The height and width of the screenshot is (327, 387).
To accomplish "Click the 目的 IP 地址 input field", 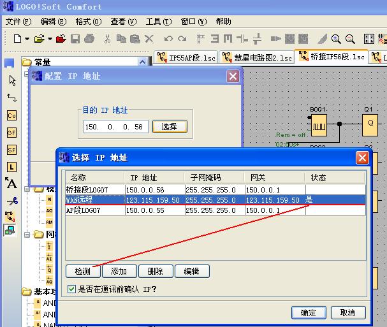I will click(116, 127).
